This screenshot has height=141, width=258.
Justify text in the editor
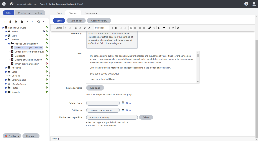point(144,28)
